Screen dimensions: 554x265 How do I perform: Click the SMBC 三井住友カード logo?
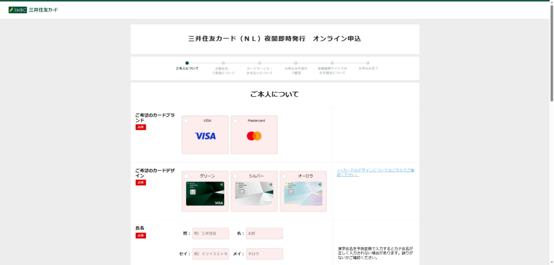[x=33, y=10]
